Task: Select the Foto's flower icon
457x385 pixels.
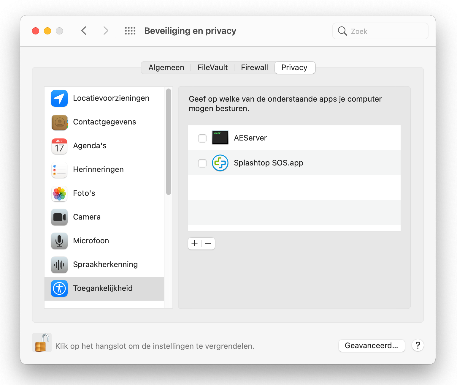Action: [x=59, y=193]
